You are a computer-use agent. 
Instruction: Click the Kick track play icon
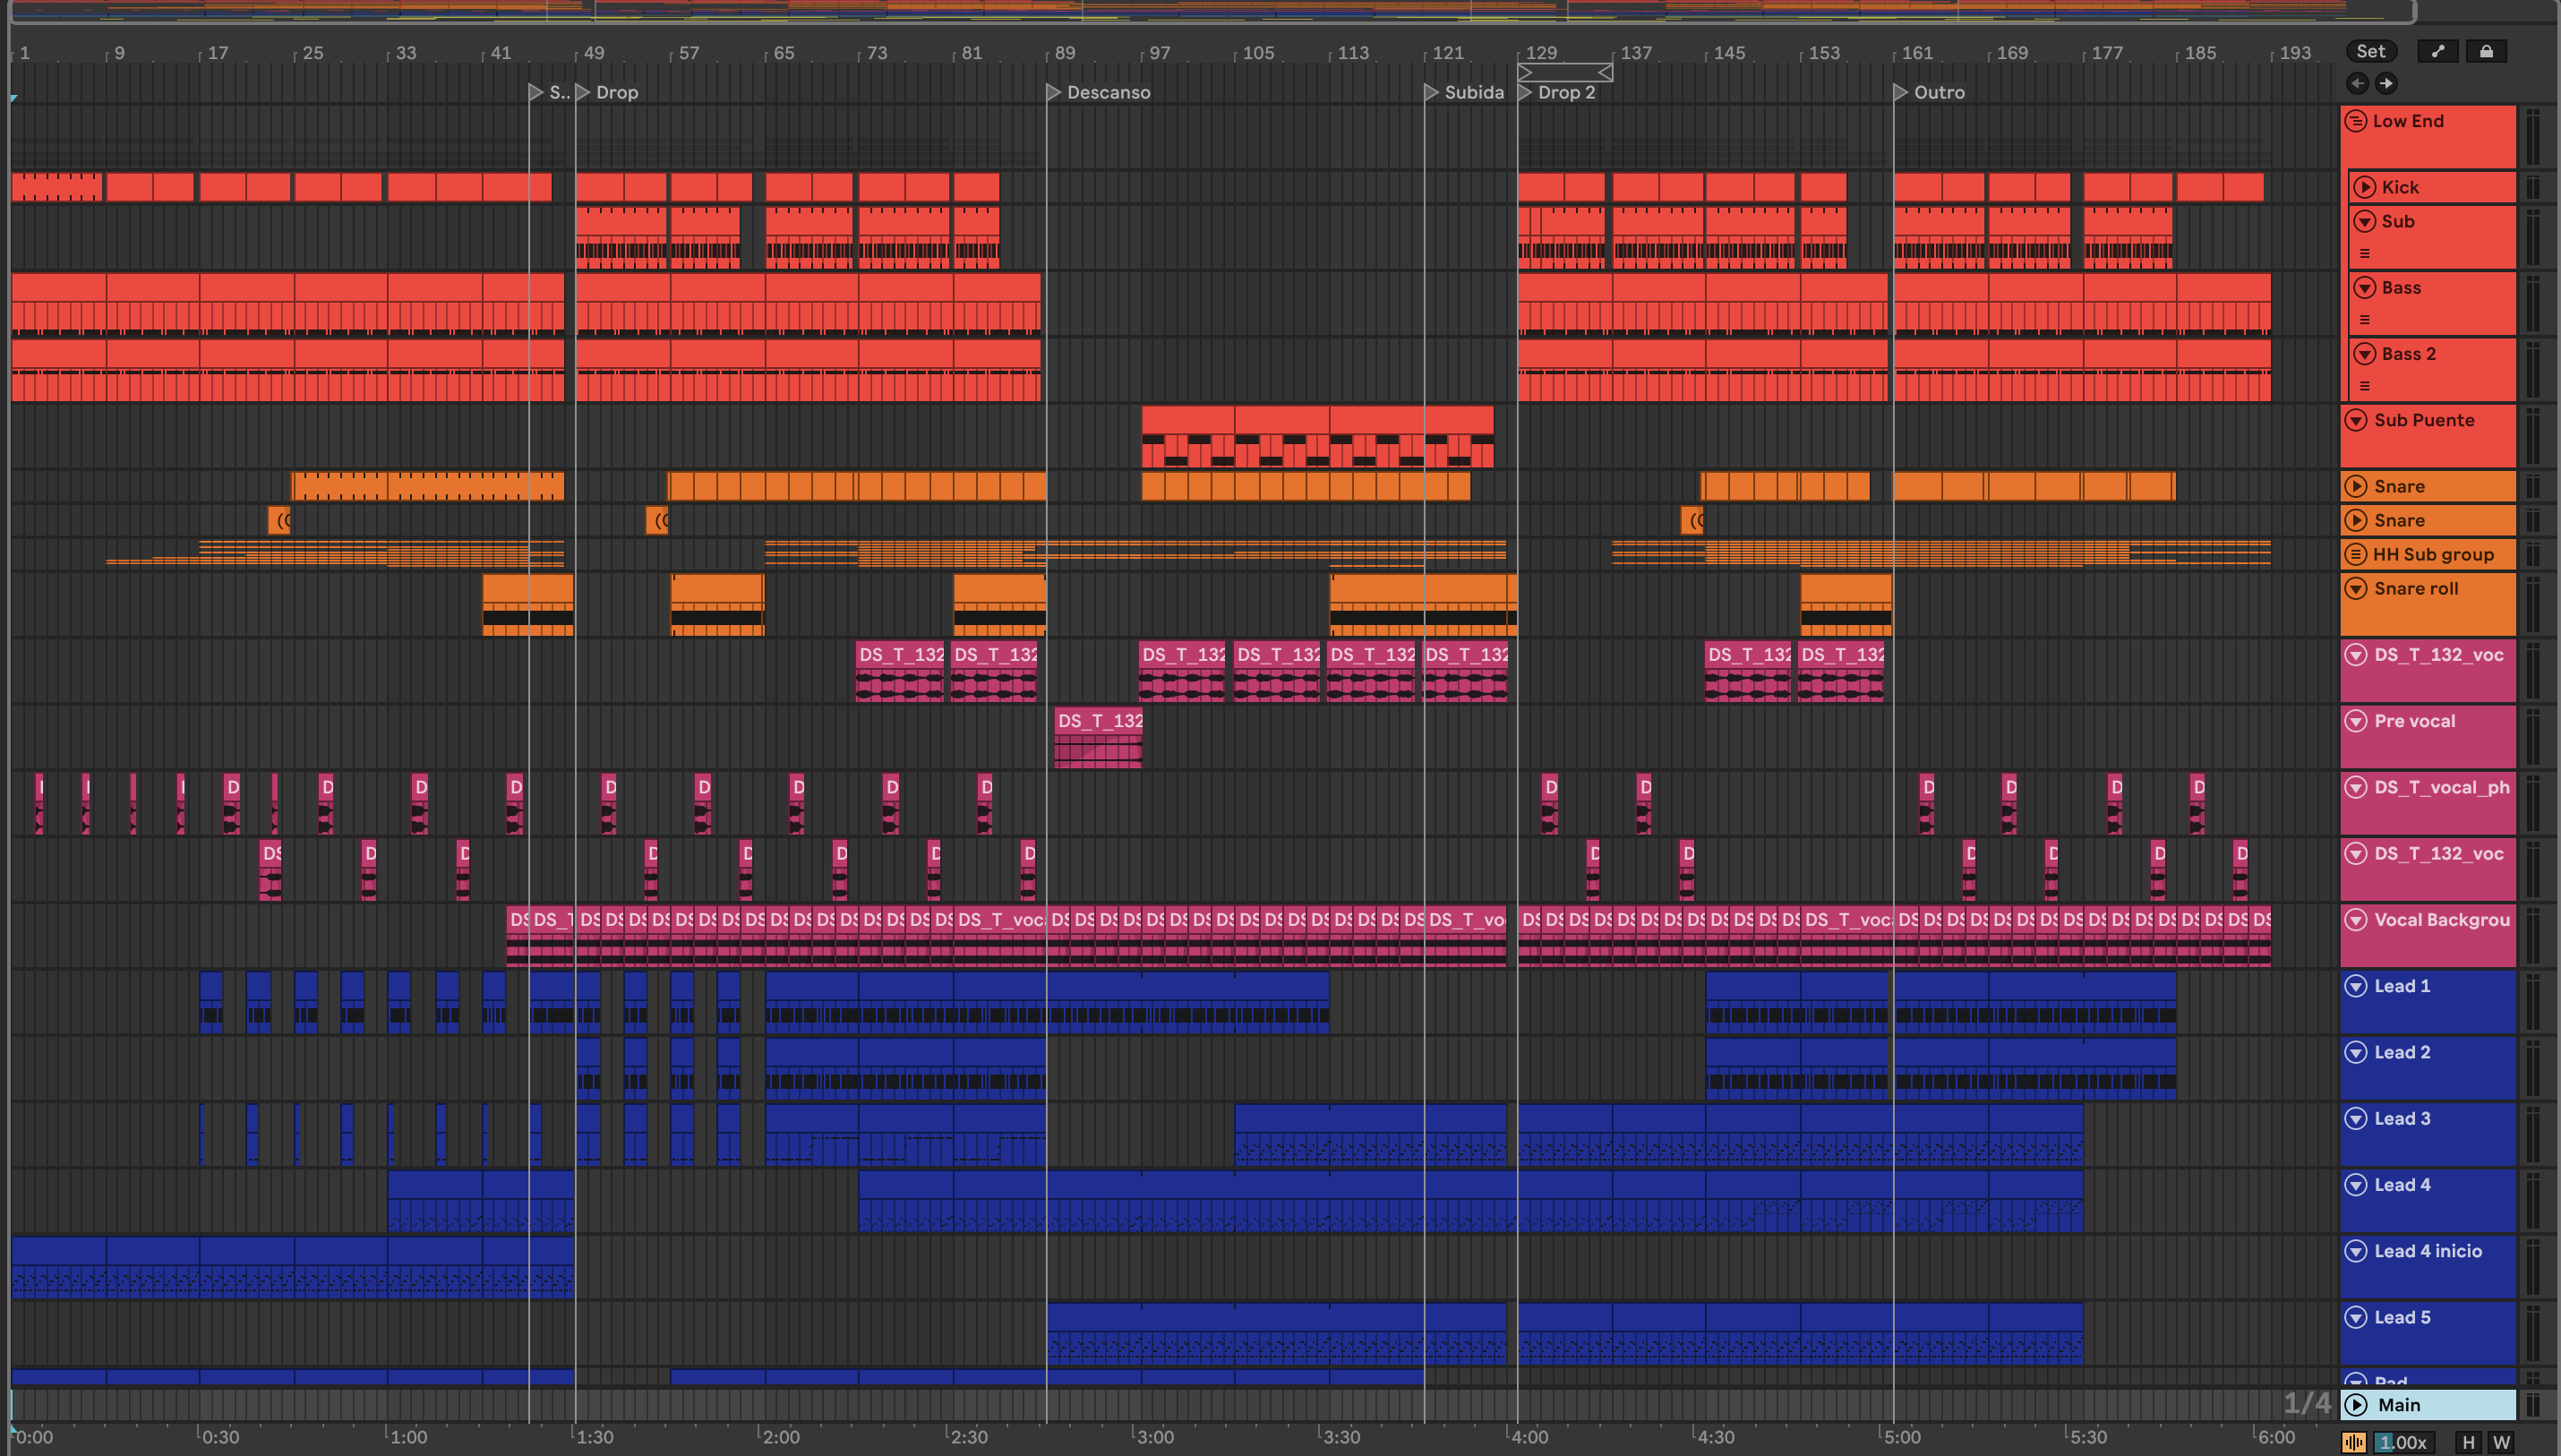pyautogui.click(x=2364, y=187)
